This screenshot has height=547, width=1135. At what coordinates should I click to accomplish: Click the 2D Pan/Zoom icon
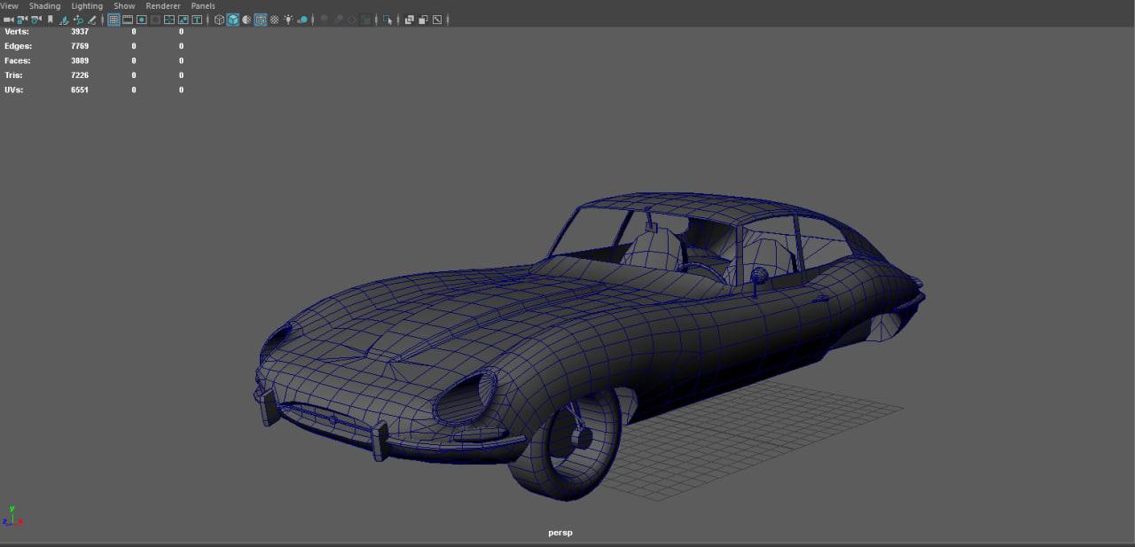tap(78, 20)
